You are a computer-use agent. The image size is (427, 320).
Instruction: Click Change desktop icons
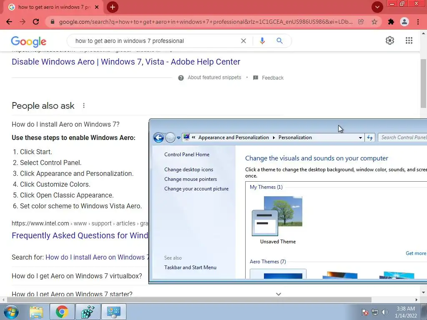[189, 170]
